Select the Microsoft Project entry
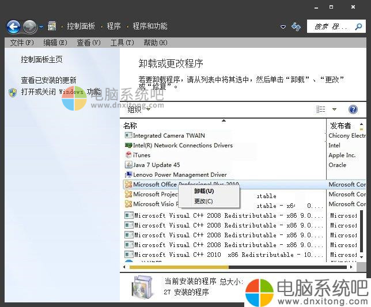 tap(155, 194)
